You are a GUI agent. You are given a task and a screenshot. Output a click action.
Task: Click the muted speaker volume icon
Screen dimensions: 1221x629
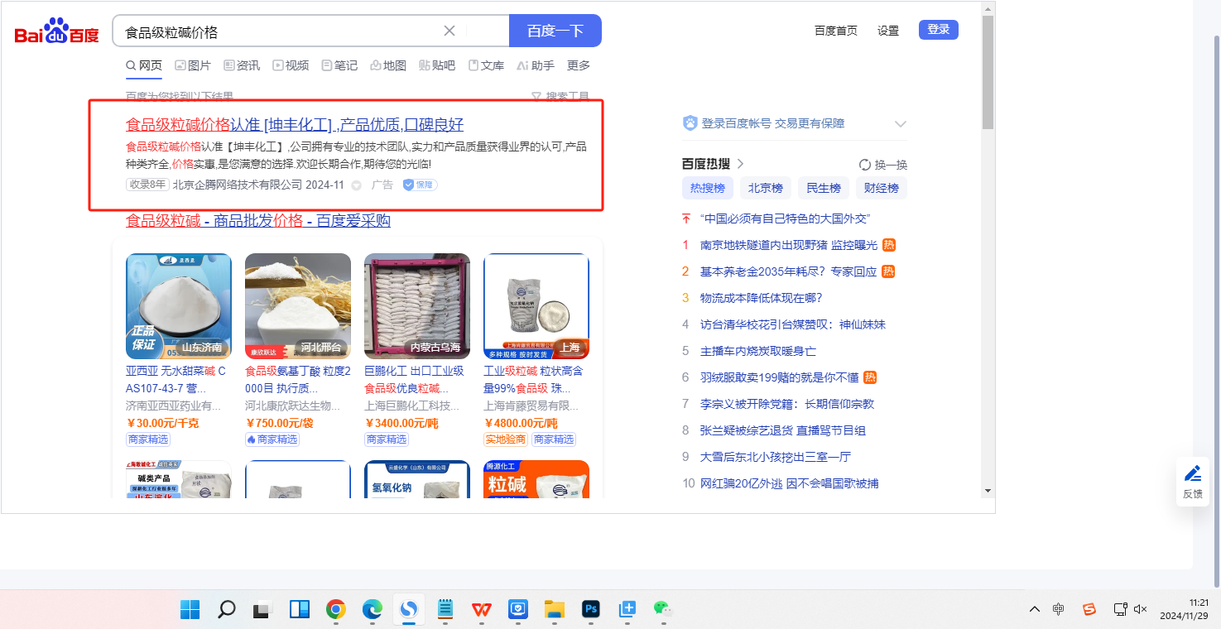[1140, 610]
